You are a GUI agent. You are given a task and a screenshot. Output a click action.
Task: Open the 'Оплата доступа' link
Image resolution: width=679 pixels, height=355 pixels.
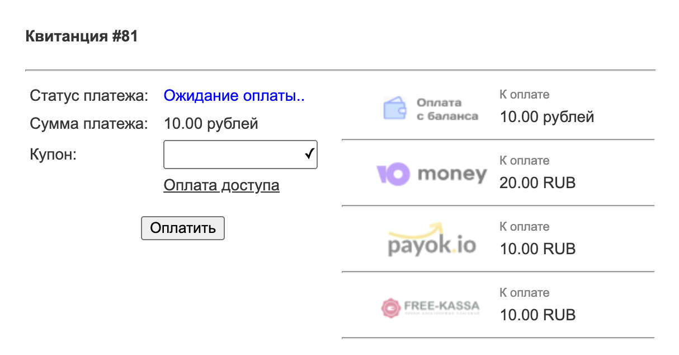[x=221, y=185]
